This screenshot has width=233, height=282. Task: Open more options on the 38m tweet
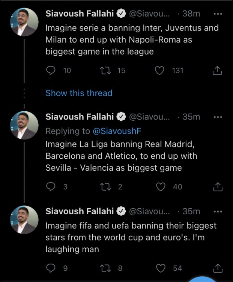[218, 14]
